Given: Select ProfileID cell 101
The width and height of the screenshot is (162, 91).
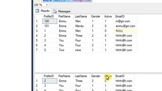Looking at the screenshot, I should [x=50, y=26].
